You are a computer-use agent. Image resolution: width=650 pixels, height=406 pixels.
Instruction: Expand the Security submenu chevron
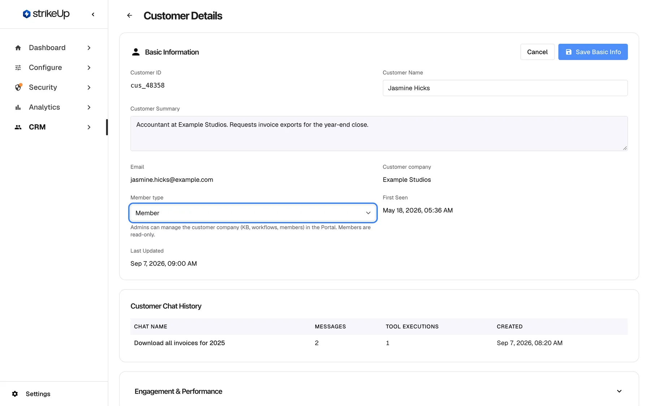tap(89, 87)
